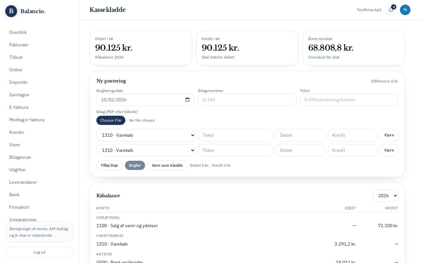The width and height of the screenshot is (421, 263).
Task: Open Leverandører in the sidebar
Action: click(39, 182)
